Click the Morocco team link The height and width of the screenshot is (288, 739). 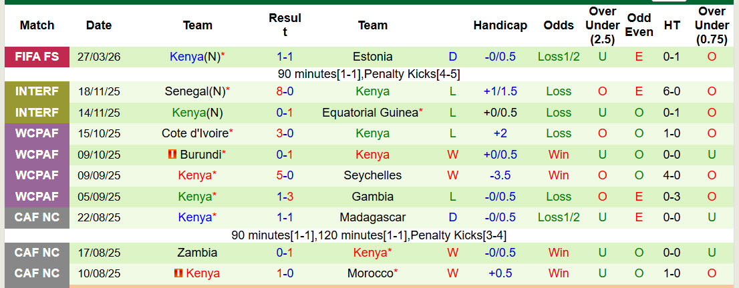(371, 273)
